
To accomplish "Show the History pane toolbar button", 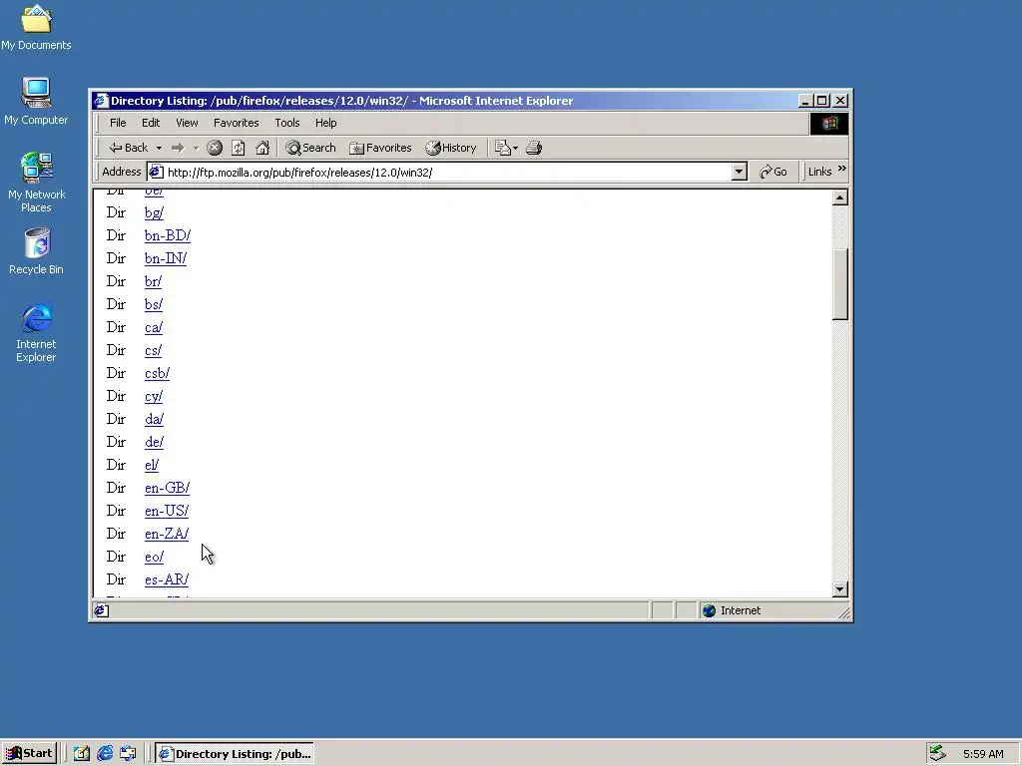I will [451, 148].
